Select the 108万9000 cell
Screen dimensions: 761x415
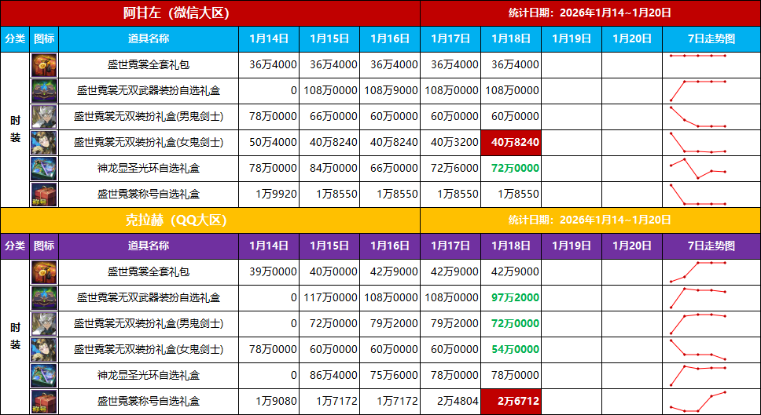tap(390, 91)
